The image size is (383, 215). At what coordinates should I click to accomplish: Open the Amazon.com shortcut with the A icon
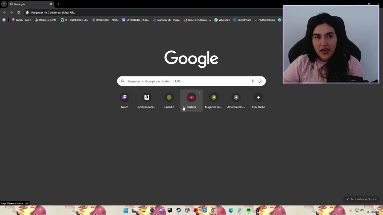tap(236, 101)
